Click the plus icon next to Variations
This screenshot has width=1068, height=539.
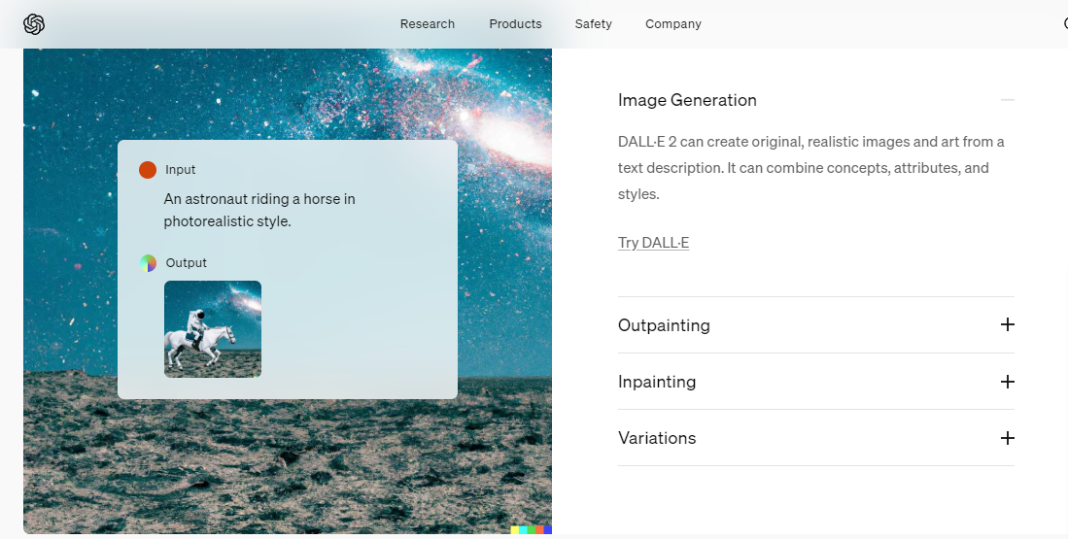click(x=1007, y=438)
